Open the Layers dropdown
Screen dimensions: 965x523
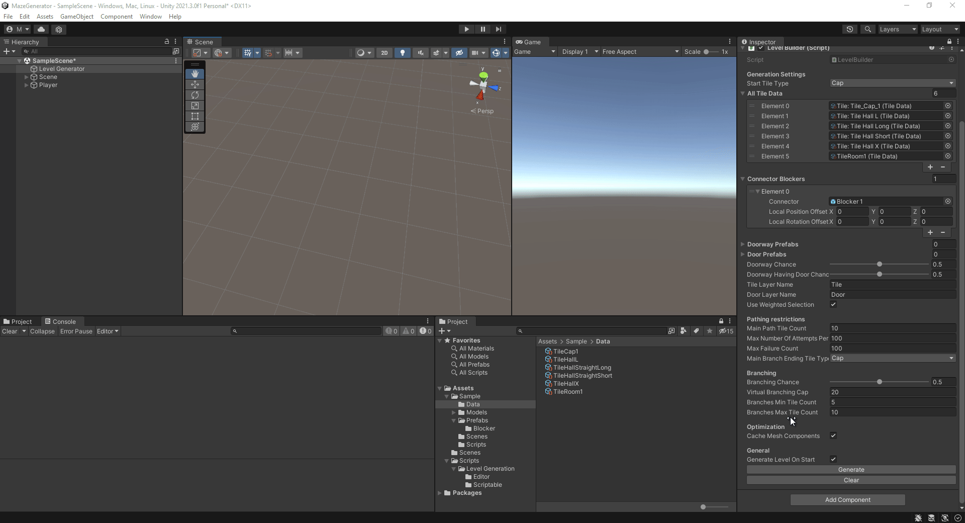(898, 29)
